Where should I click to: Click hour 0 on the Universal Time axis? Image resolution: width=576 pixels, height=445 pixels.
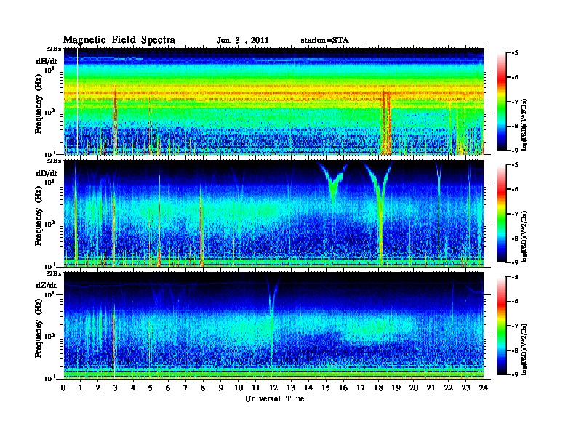pos(63,388)
